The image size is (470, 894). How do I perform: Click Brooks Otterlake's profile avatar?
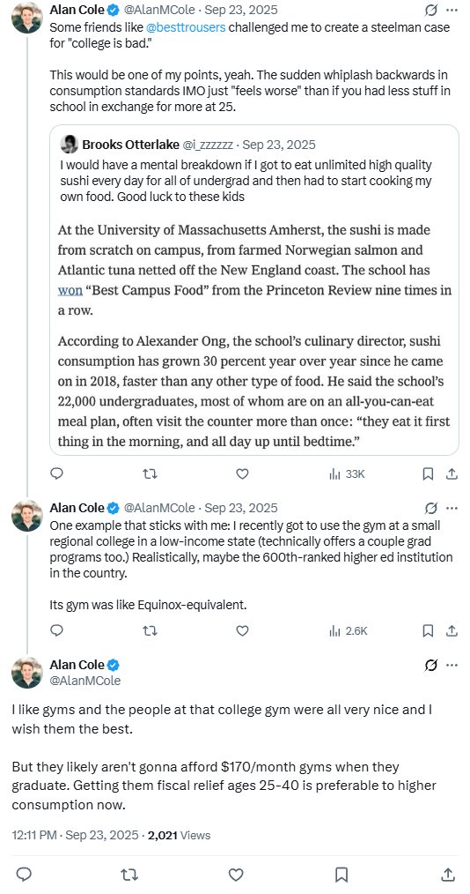69,145
